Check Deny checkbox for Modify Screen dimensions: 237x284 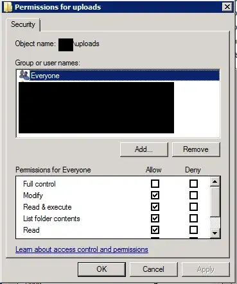(193, 195)
